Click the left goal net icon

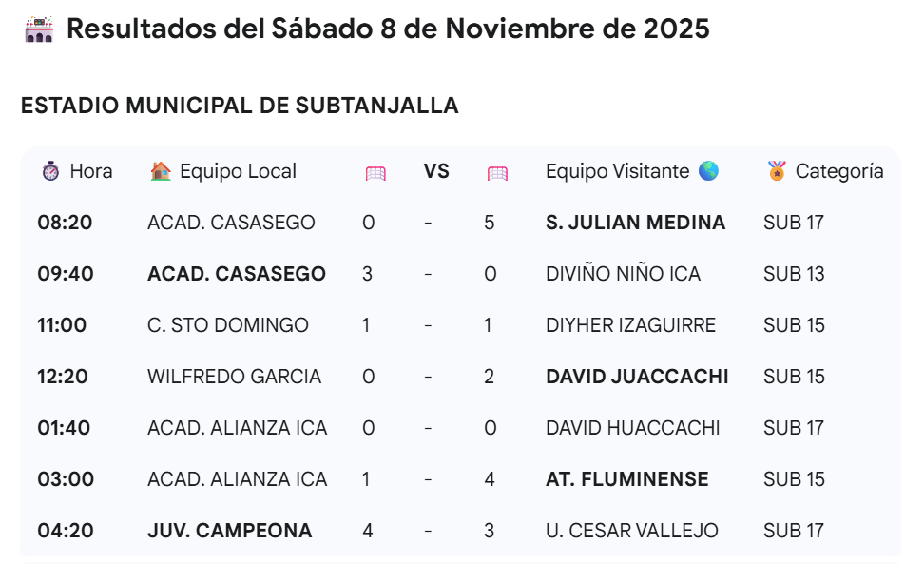(375, 173)
